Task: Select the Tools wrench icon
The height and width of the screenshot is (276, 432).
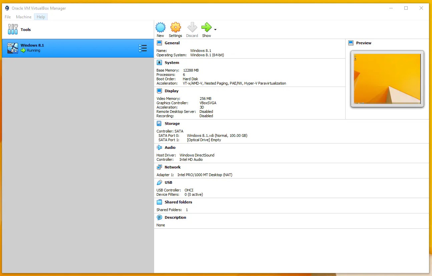Action: [x=13, y=29]
